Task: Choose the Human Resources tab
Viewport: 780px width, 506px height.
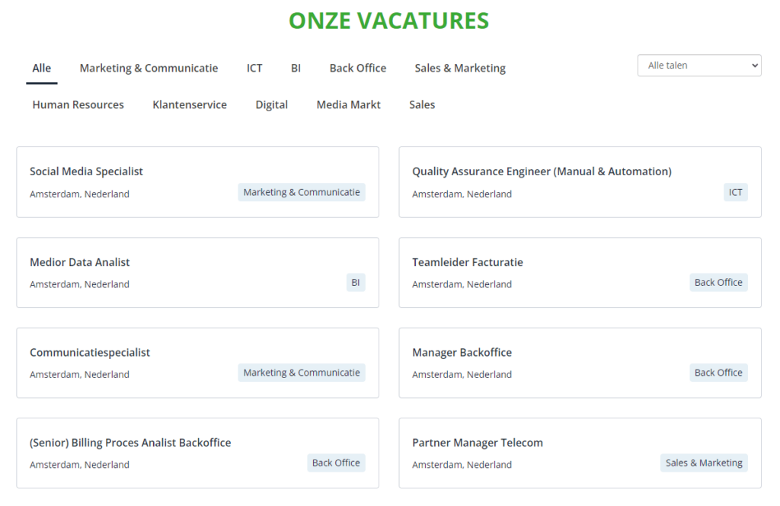Action: tap(78, 105)
